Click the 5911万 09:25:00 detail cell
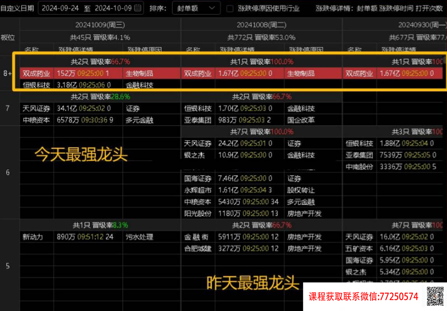Screen dimensions: 447x311 pos(250,237)
